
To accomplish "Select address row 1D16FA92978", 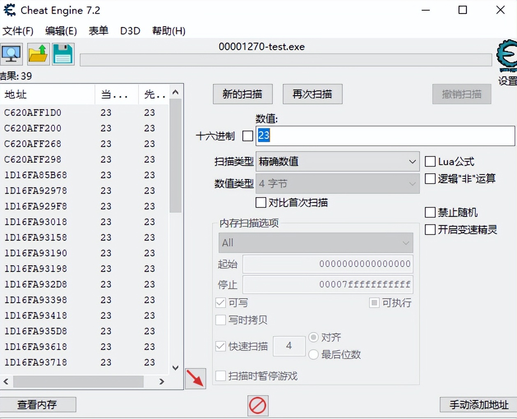I will [x=84, y=190].
